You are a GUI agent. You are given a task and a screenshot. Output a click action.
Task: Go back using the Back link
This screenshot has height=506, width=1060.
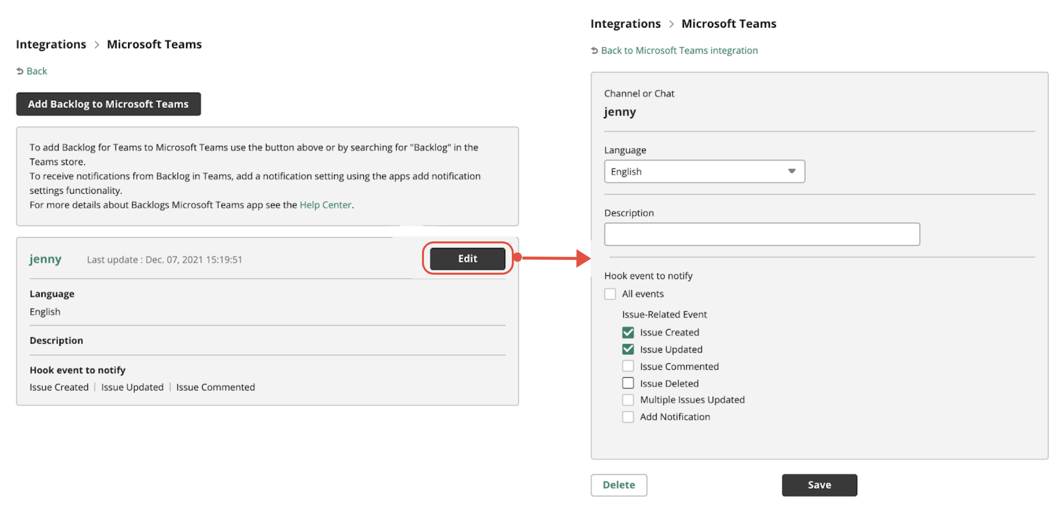click(x=36, y=71)
